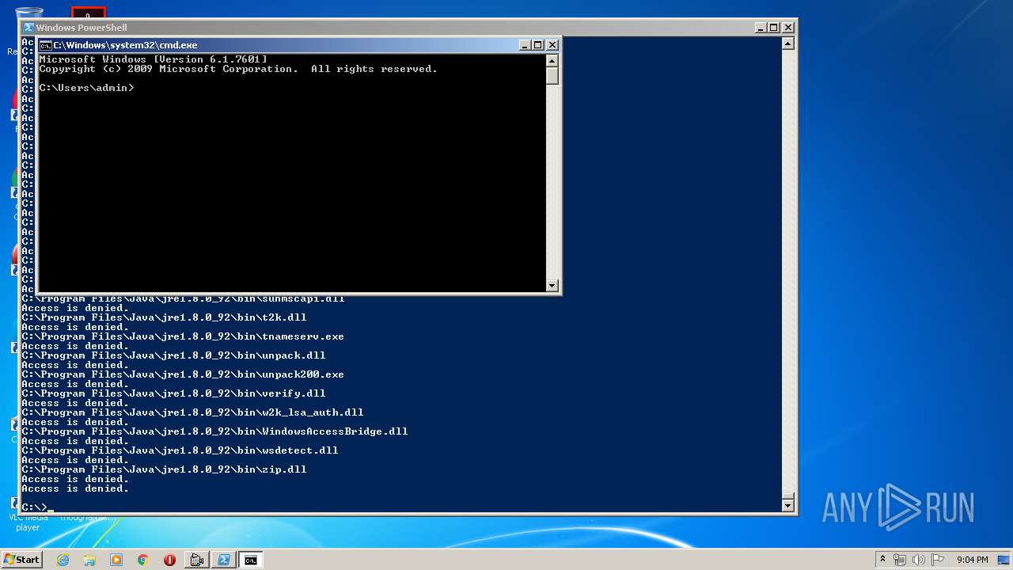The image size is (1013, 570).
Task: Click the C:\> prompt in PowerShell
Action: pos(34,507)
